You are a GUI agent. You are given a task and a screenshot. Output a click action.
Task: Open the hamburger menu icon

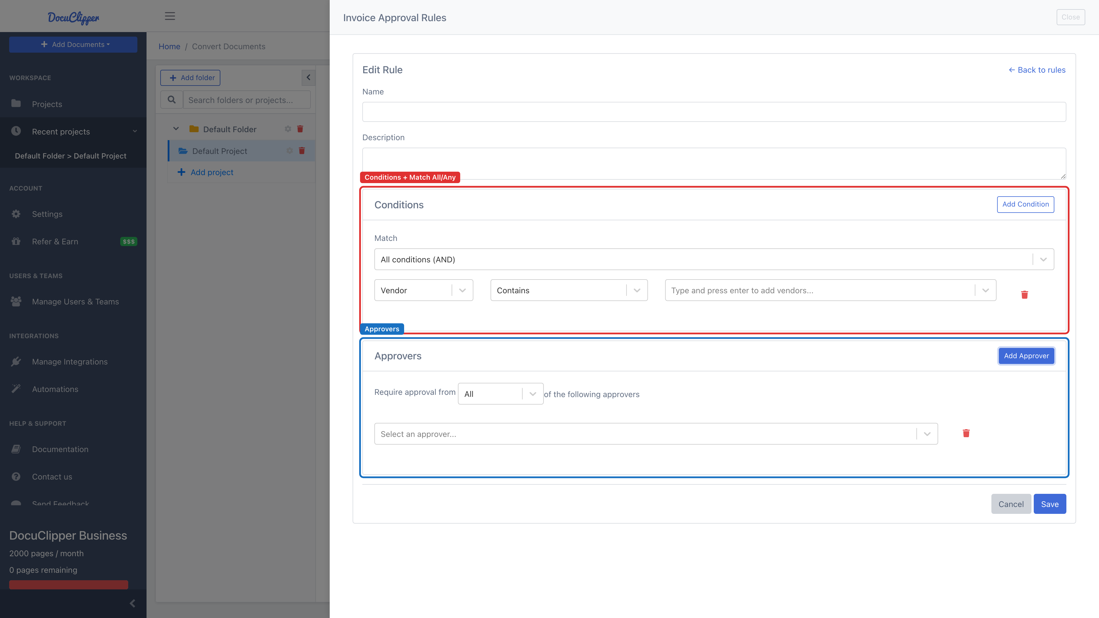pyautogui.click(x=170, y=16)
